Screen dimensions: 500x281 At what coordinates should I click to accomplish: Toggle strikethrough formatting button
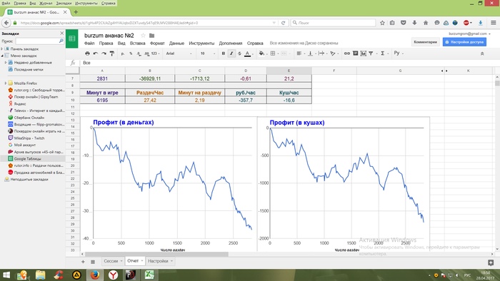[239, 53]
